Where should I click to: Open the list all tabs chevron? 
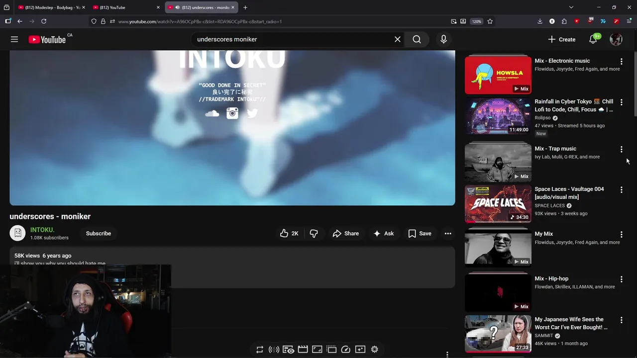pyautogui.click(x=571, y=7)
